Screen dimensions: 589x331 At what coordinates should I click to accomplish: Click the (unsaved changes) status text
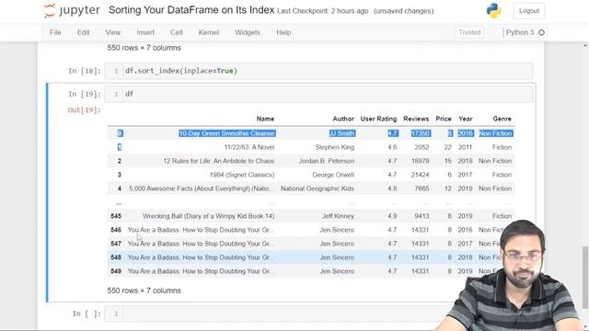403,11
